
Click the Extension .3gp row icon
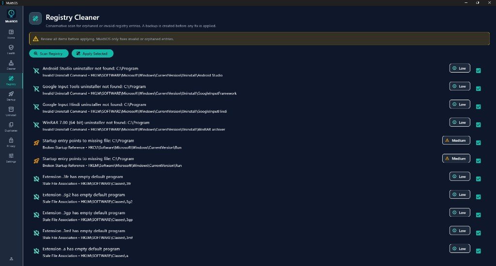click(x=36, y=215)
